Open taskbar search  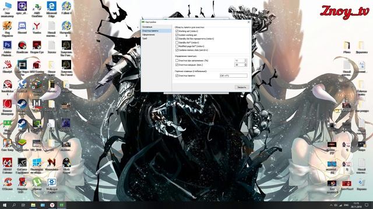point(14,205)
